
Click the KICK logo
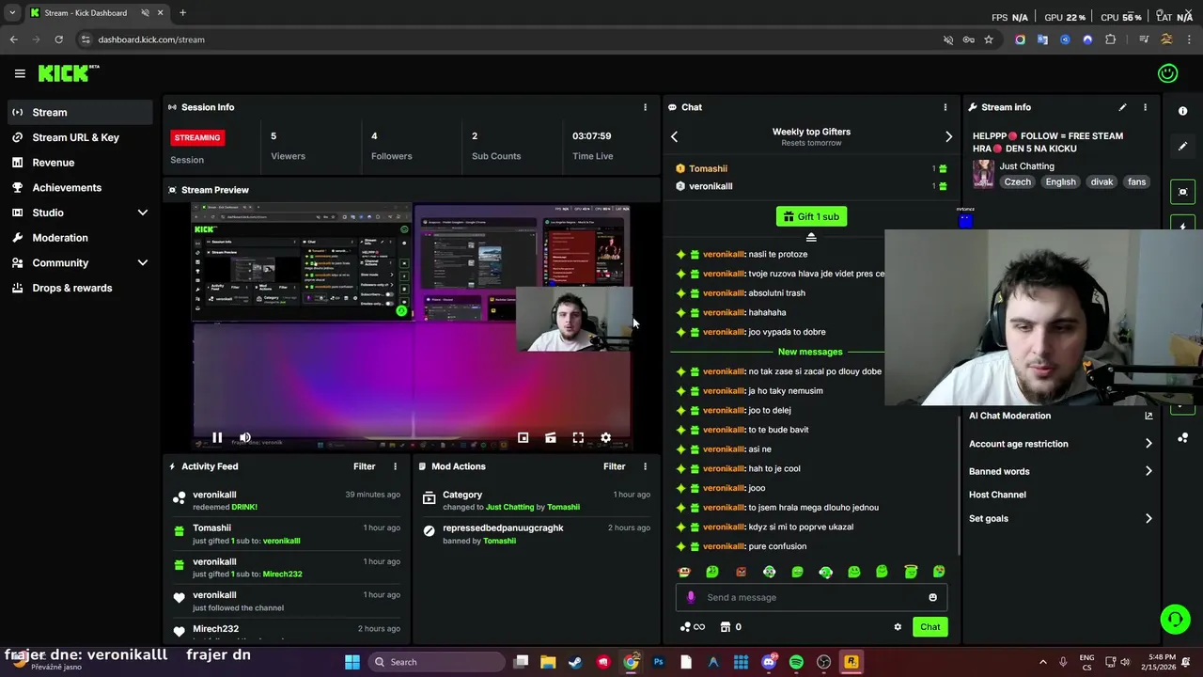[x=69, y=73]
